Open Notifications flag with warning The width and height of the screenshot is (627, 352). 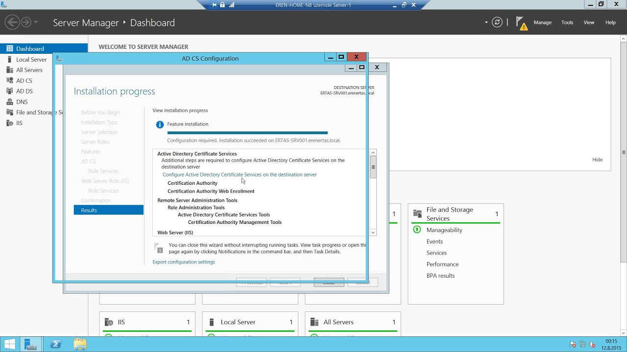coord(522,23)
